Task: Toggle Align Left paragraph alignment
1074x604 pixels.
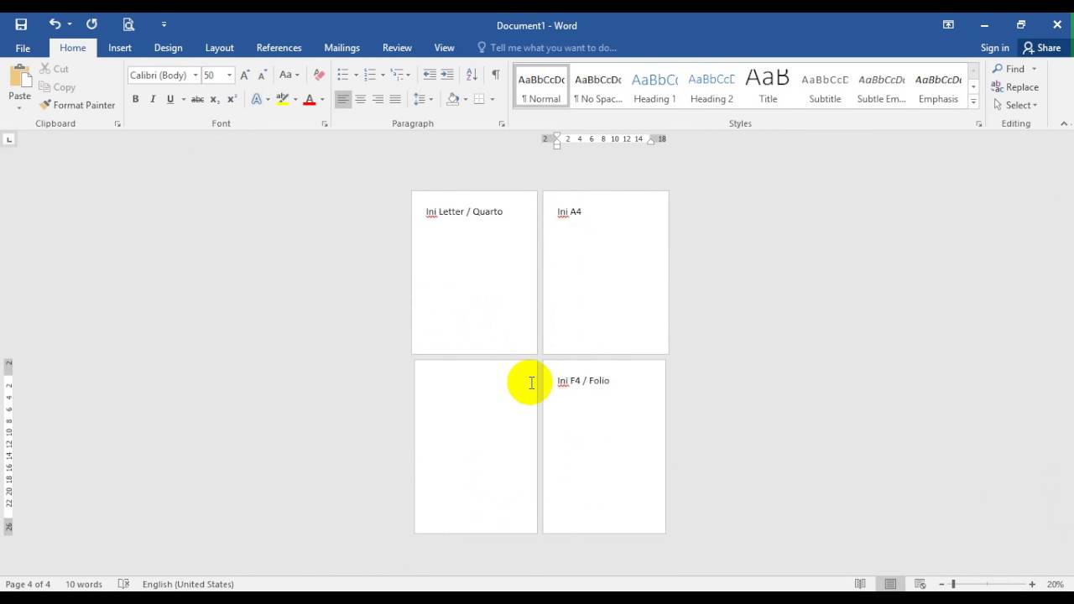Action: tap(342, 99)
